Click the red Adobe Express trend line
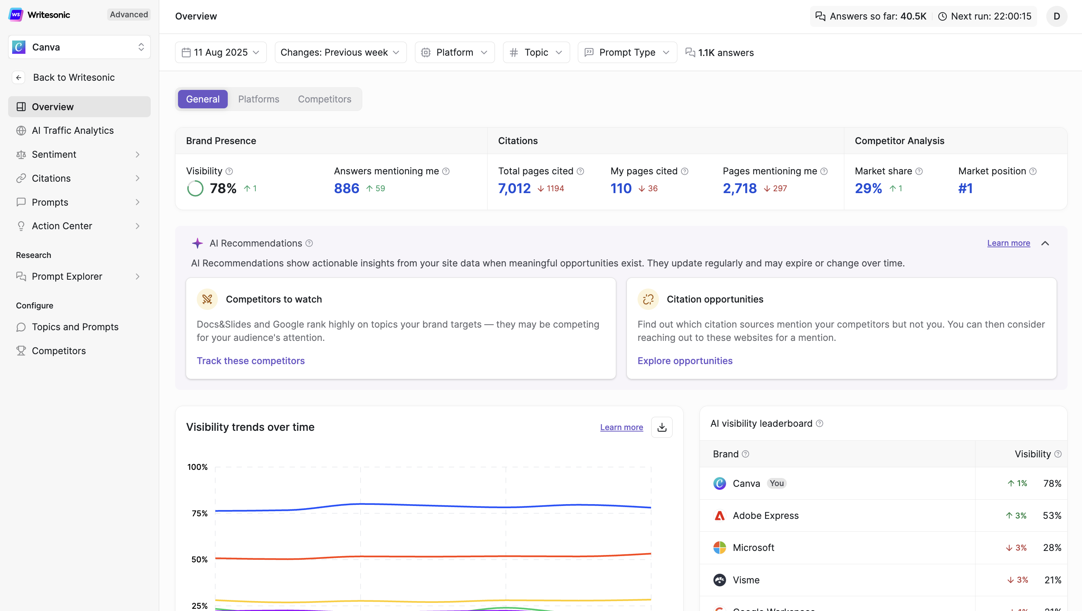Viewport: 1082px width, 611px height. pos(433,556)
